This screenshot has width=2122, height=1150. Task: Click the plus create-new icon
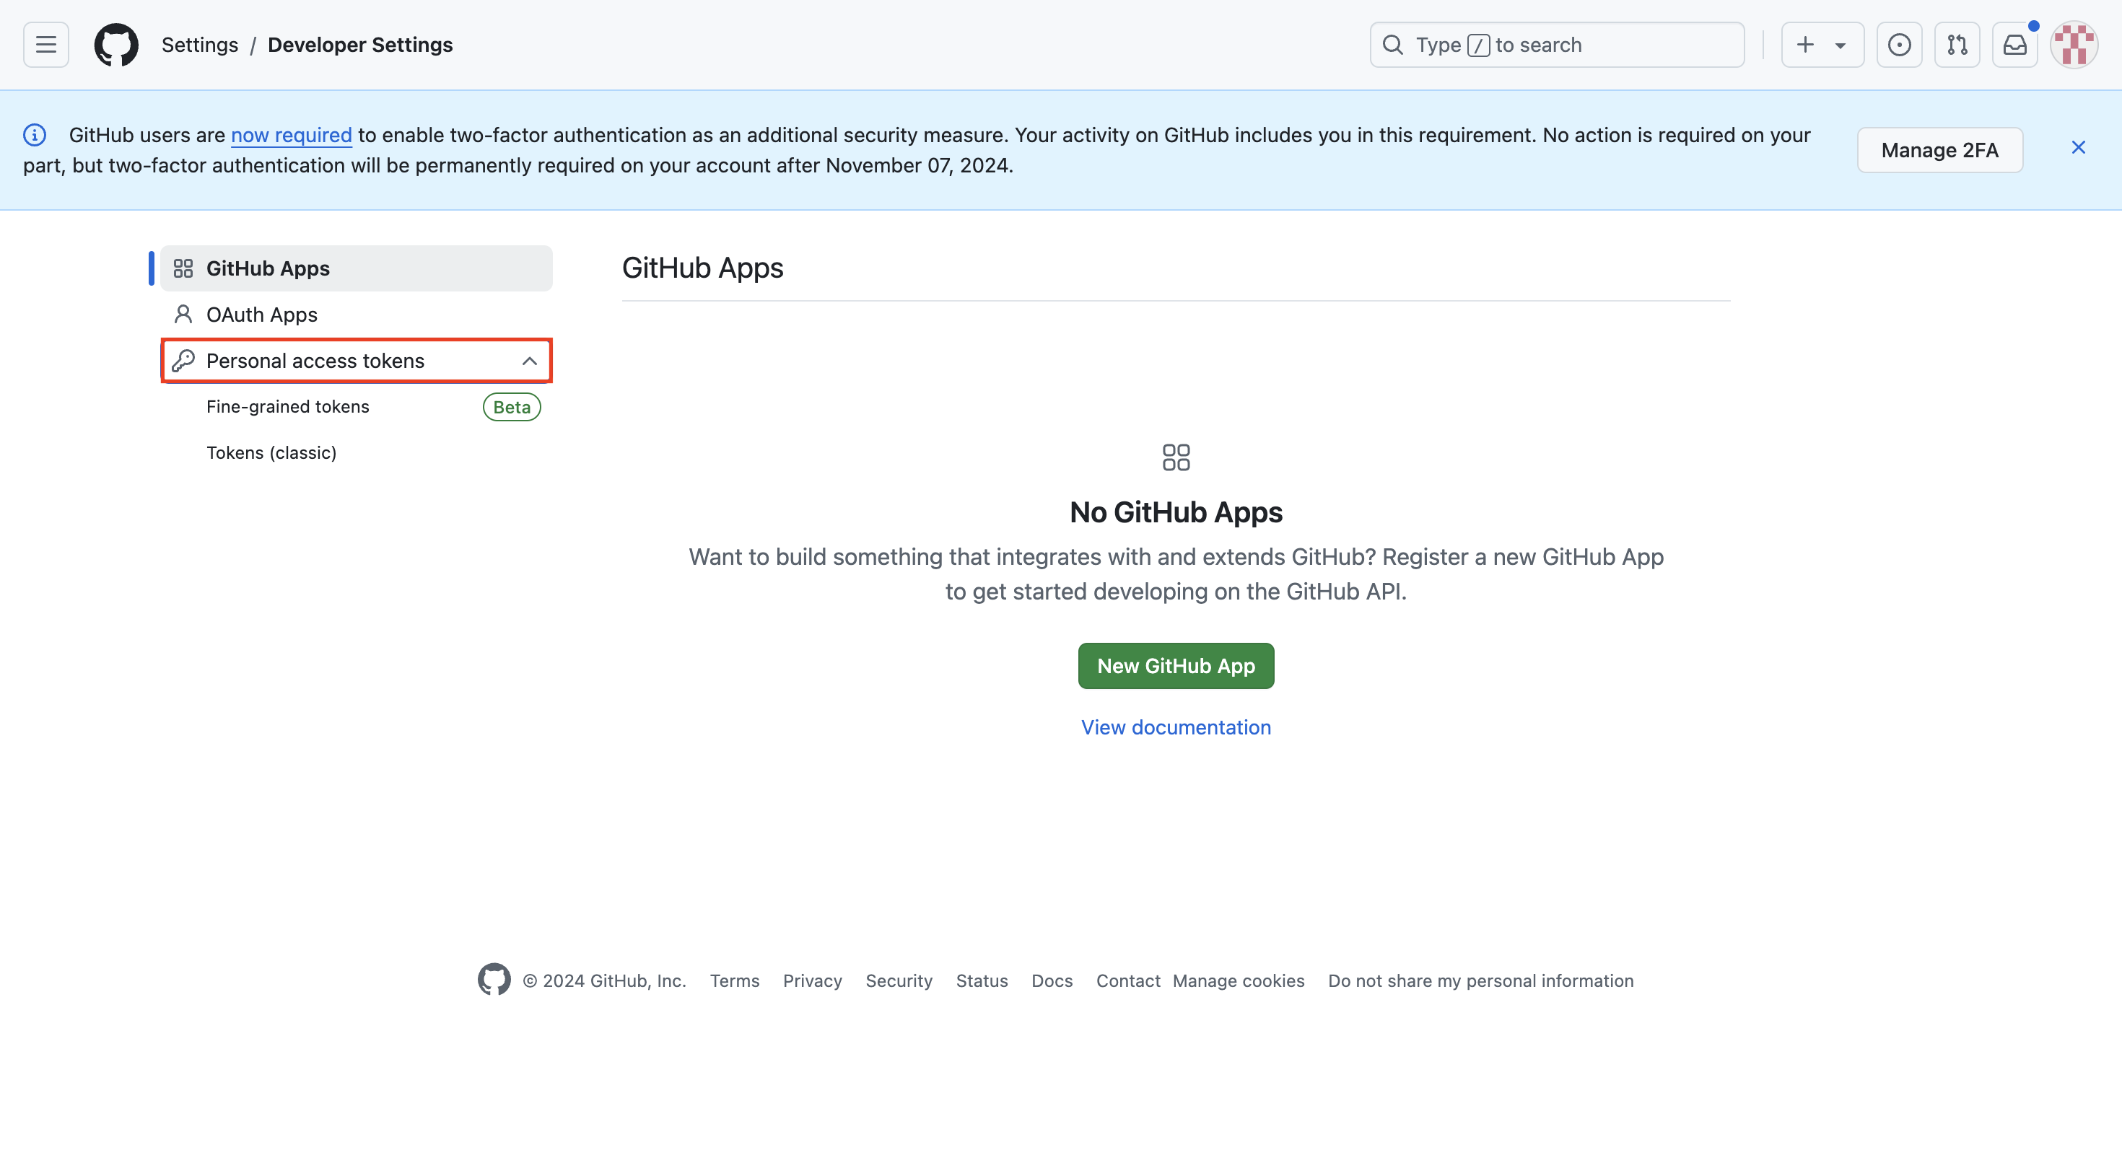point(1805,45)
